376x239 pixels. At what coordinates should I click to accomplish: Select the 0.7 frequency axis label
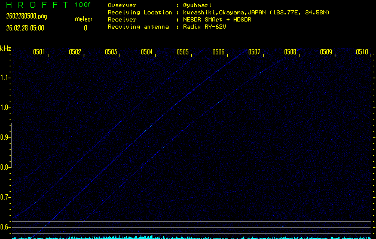[x=5, y=197]
